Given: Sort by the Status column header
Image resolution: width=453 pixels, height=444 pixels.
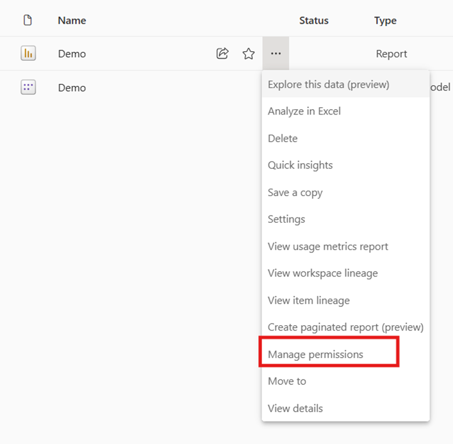Looking at the screenshot, I should tap(314, 20).
